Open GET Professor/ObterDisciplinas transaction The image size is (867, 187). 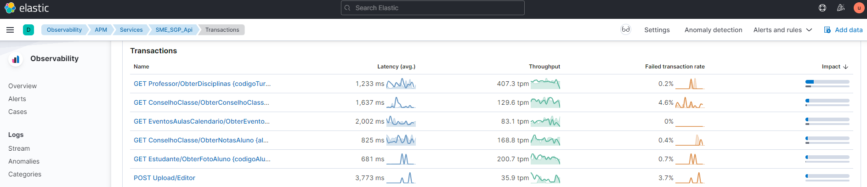[x=202, y=84]
